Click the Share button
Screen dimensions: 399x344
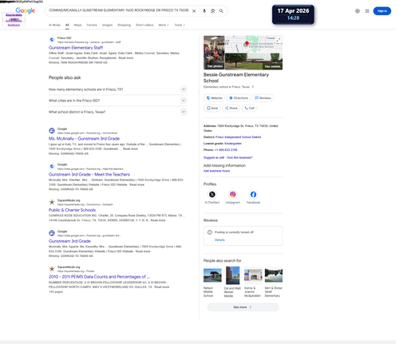231,108
